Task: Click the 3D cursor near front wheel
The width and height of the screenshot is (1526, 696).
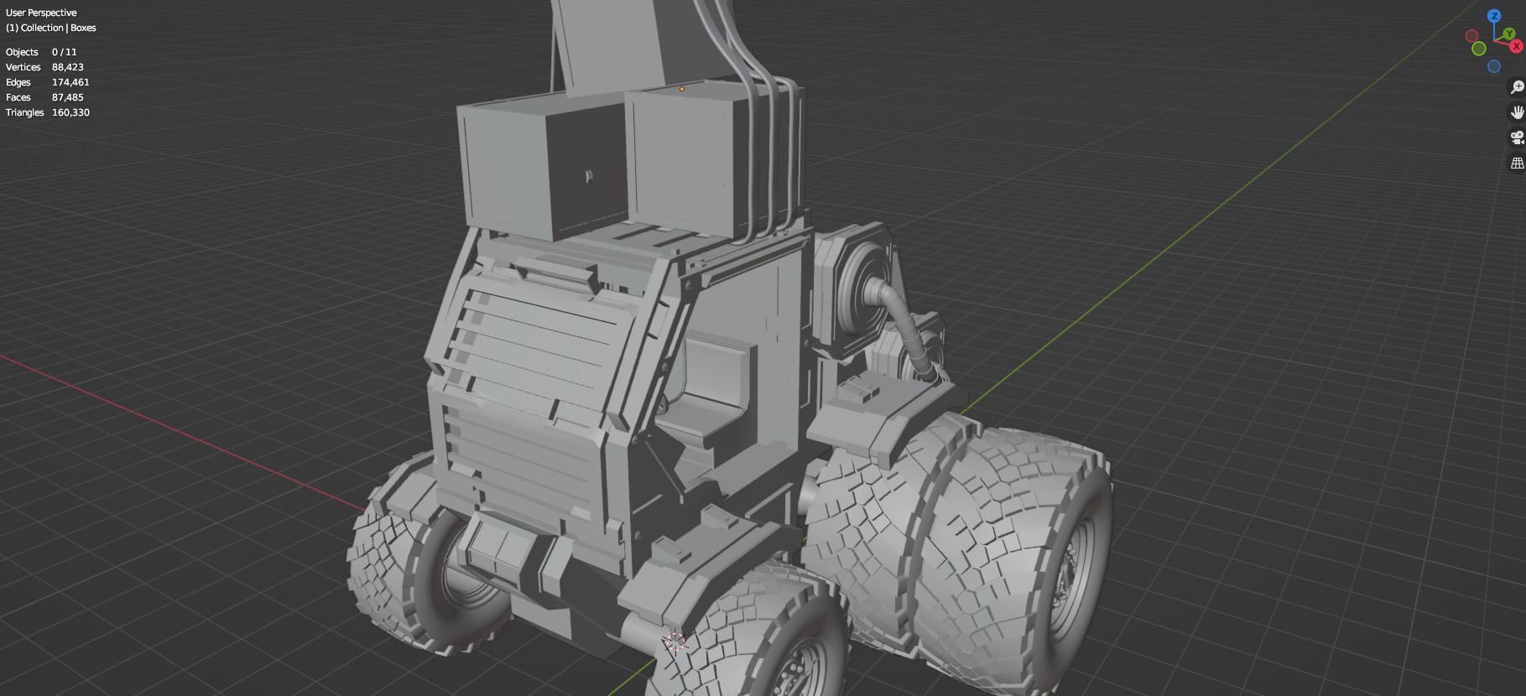Action: coord(675,642)
